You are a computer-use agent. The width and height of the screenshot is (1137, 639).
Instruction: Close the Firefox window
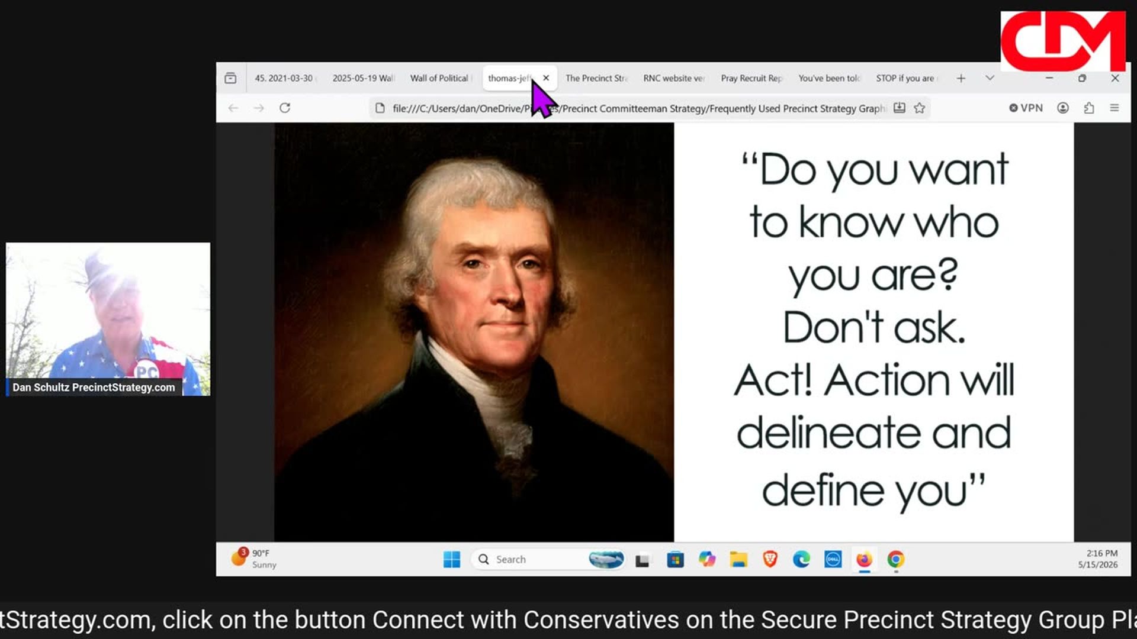[1115, 78]
